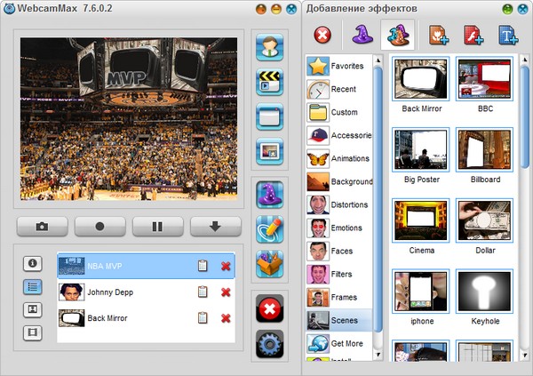Click the download arrow button
This screenshot has height=376, width=533.
pyautogui.click(x=215, y=227)
